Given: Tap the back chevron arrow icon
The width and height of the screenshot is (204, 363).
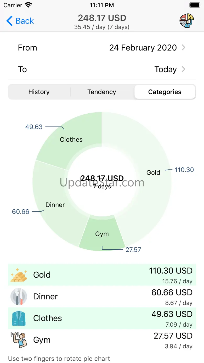Looking at the screenshot, I should 9,21.
